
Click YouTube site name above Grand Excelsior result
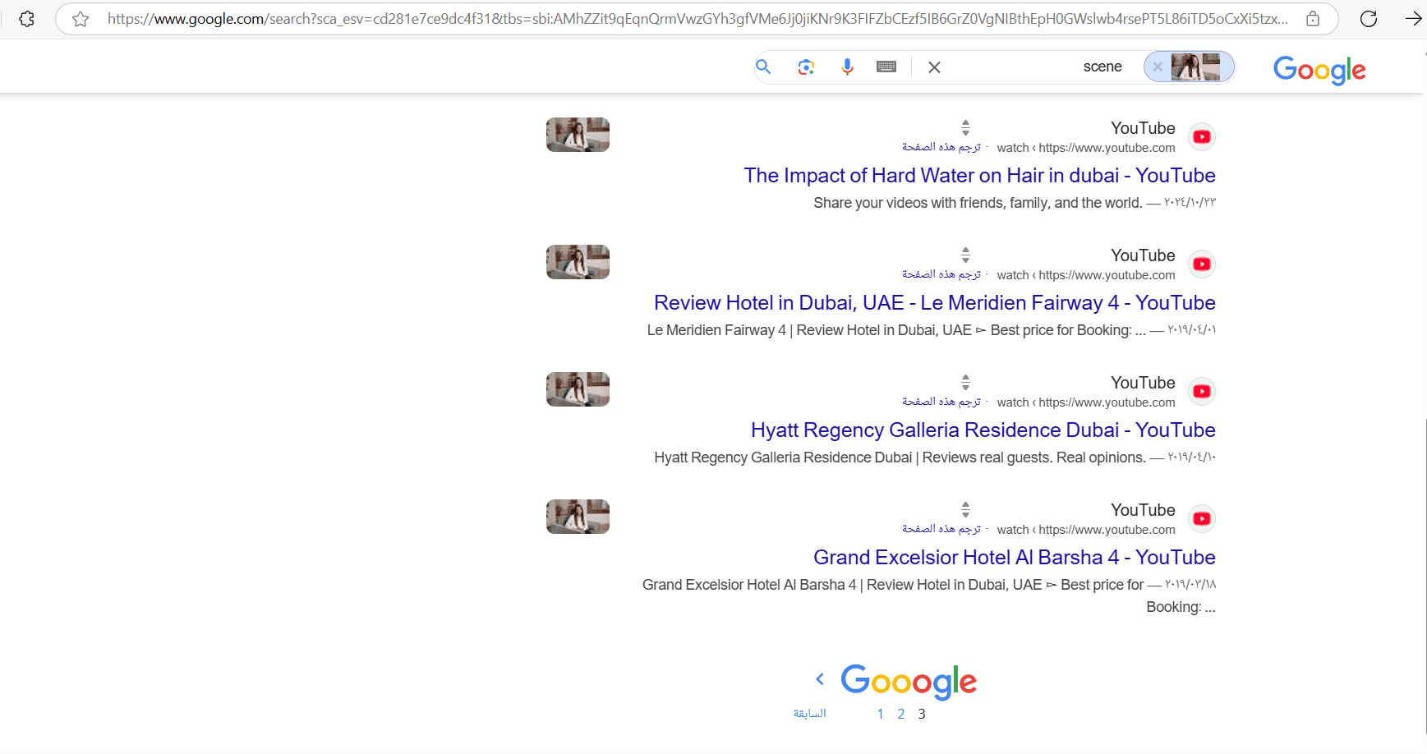1143,510
